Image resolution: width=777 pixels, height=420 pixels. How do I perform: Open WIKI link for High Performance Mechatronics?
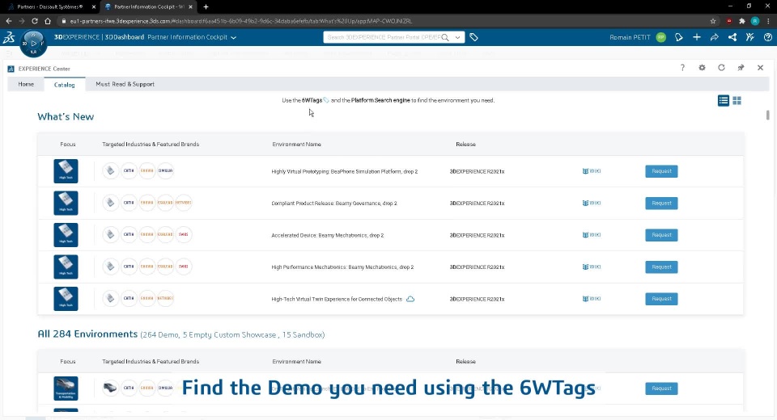coord(592,267)
